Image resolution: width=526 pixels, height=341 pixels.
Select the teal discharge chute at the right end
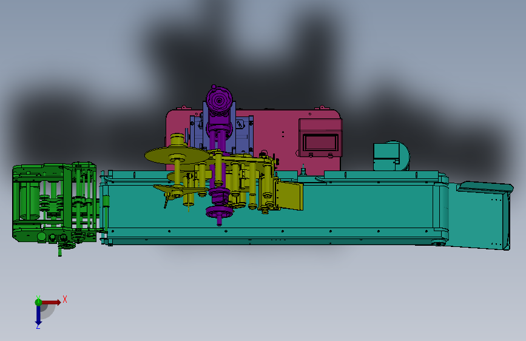tap(480, 215)
